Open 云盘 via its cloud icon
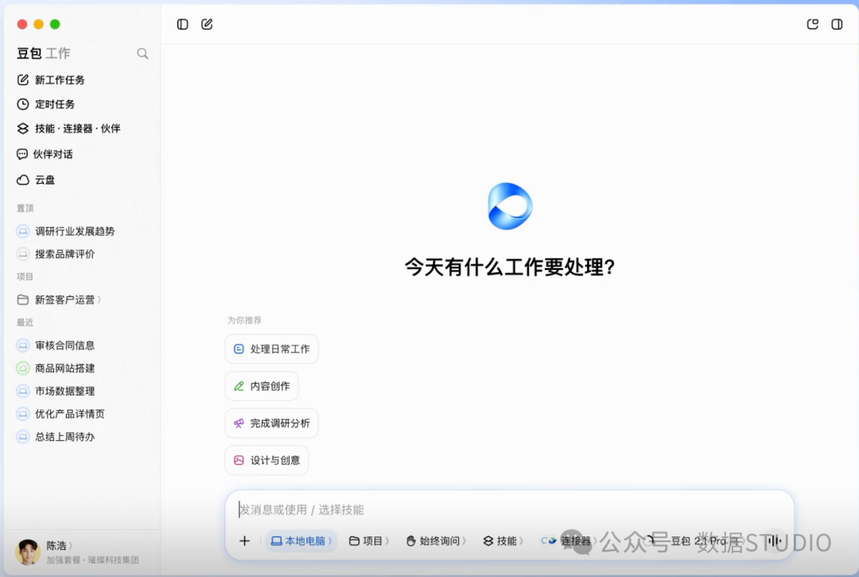The height and width of the screenshot is (577, 859). tap(22, 180)
